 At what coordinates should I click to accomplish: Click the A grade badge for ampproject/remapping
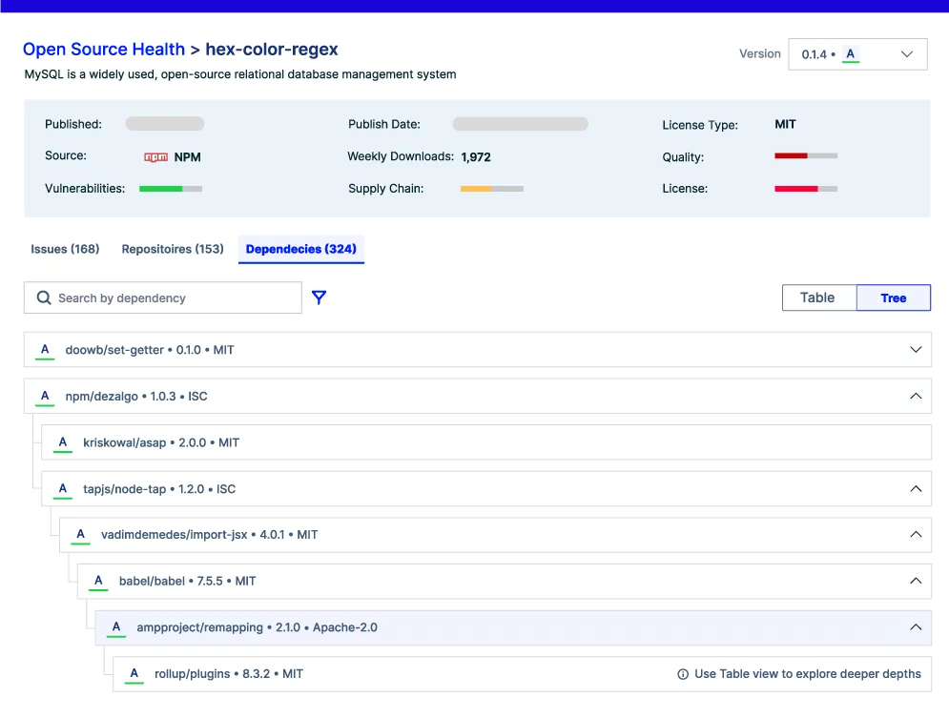pos(116,627)
